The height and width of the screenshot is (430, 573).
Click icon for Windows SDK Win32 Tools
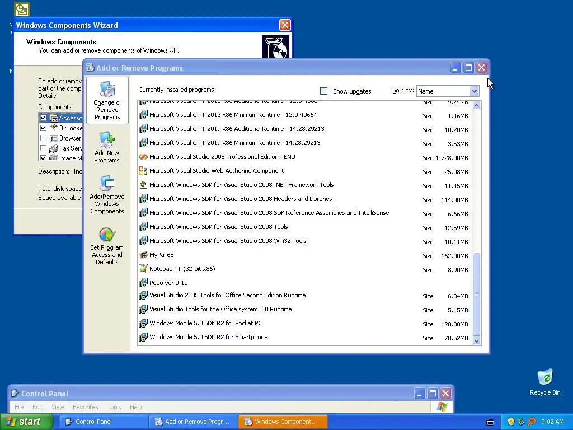click(143, 241)
